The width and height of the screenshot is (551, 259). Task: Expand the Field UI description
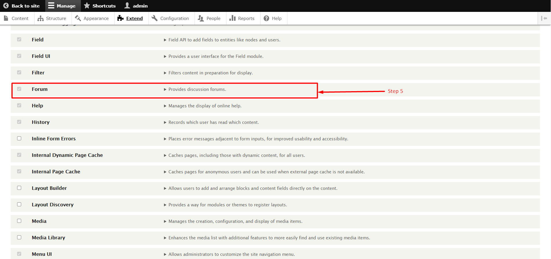165,56
